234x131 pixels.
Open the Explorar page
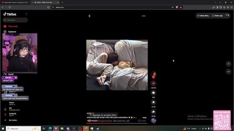coord(10,32)
